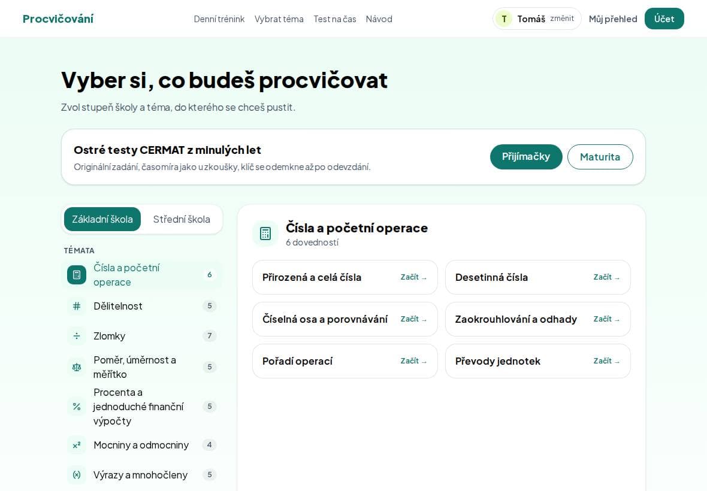The image size is (707, 491).
Task: Select Mocniny a odmocniny topic
Action: (142, 445)
